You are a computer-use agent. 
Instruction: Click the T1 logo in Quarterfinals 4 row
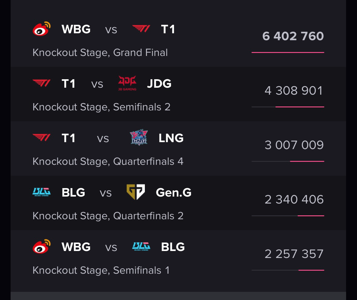click(x=42, y=138)
